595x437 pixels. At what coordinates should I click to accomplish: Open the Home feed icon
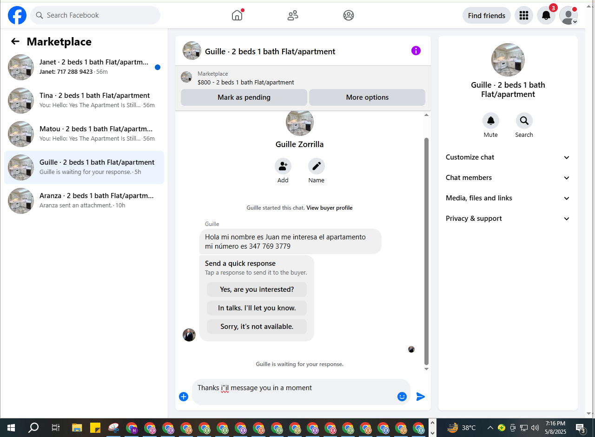pos(237,15)
